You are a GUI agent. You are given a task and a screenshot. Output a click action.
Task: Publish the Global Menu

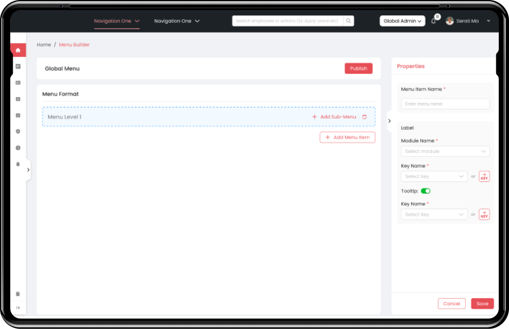359,68
